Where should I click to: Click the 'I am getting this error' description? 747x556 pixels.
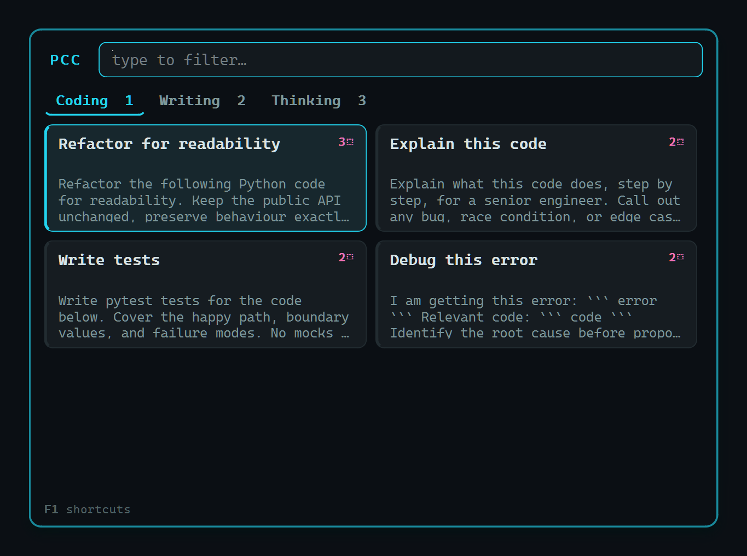pos(535,317)
